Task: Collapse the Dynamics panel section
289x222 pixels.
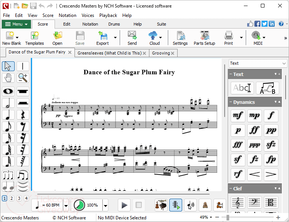Action: 231,102
